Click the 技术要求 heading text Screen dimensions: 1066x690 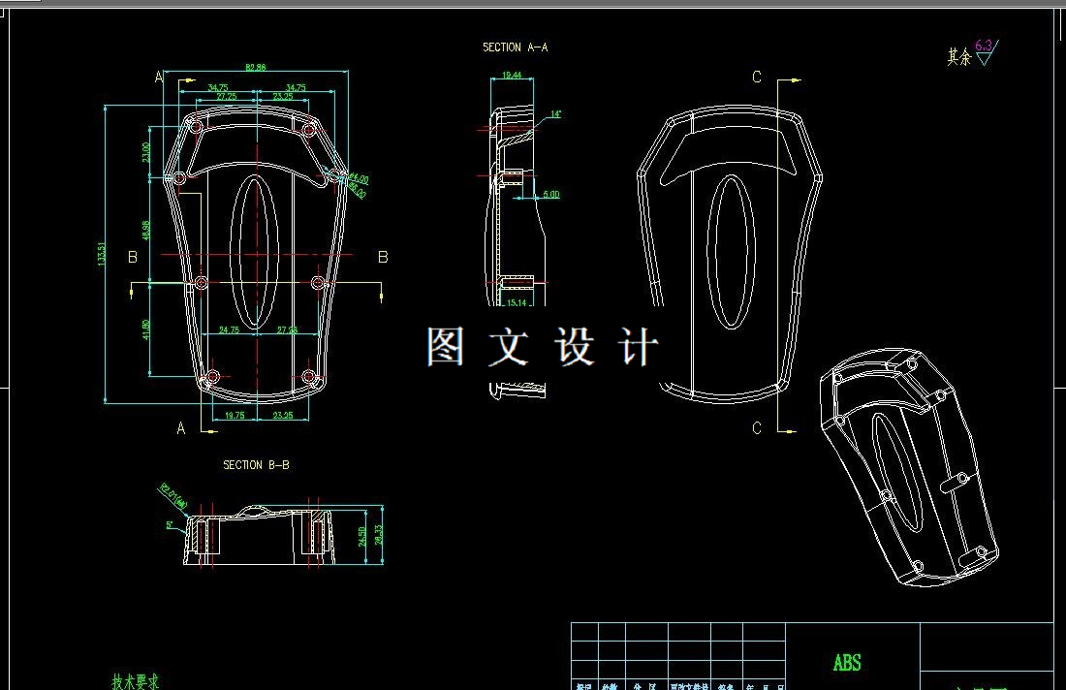136,682
